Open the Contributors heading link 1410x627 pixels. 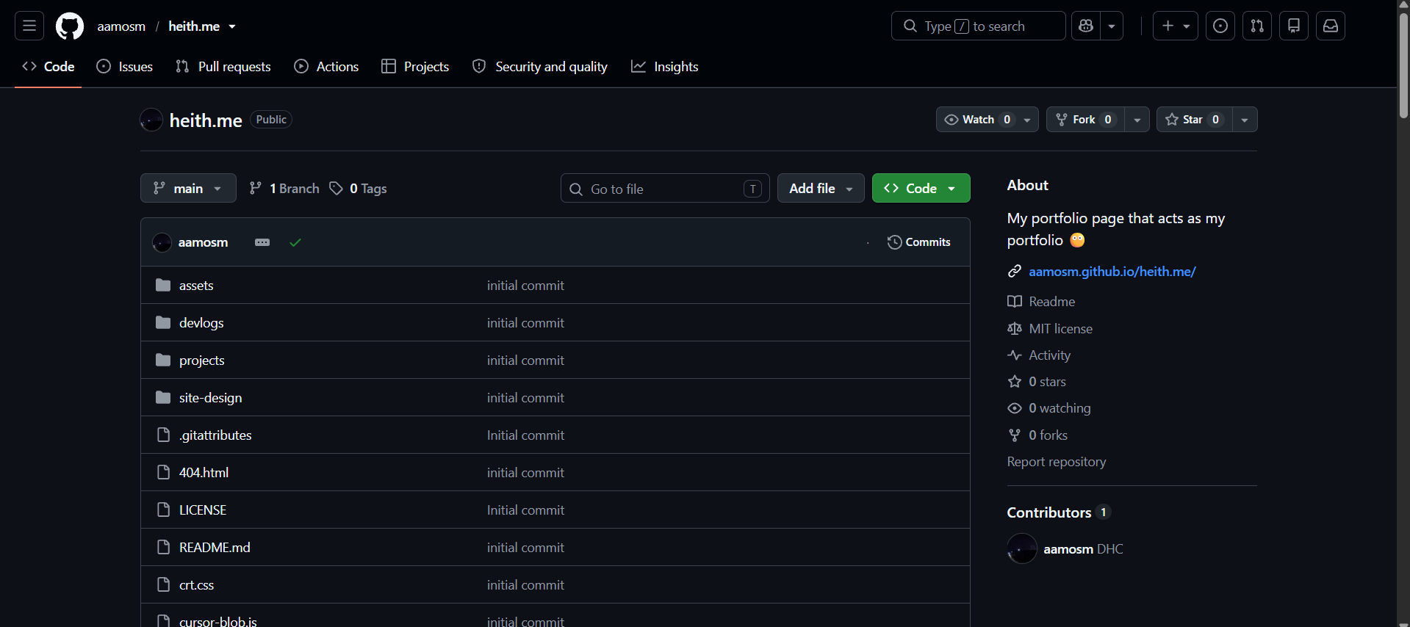pos(1058,512)
